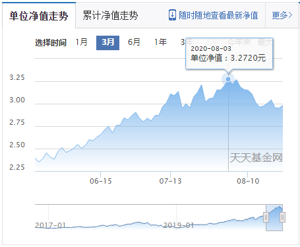This screenshot has height=247, width=300.
Task: Click the 2019-01 label in the navigator
Action: pyautogui.click(x=179, y=225)
